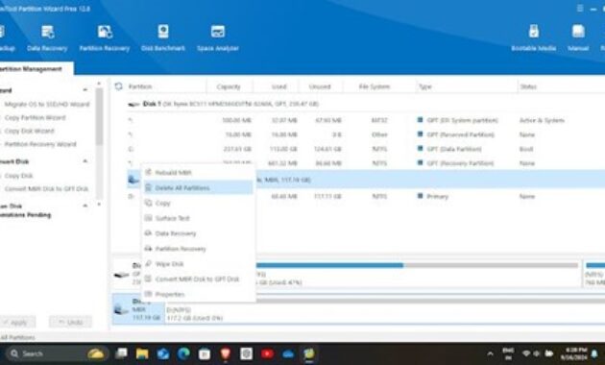
Task: Click Task View icon on the taskbar
Action: click(x=122, y=353)
